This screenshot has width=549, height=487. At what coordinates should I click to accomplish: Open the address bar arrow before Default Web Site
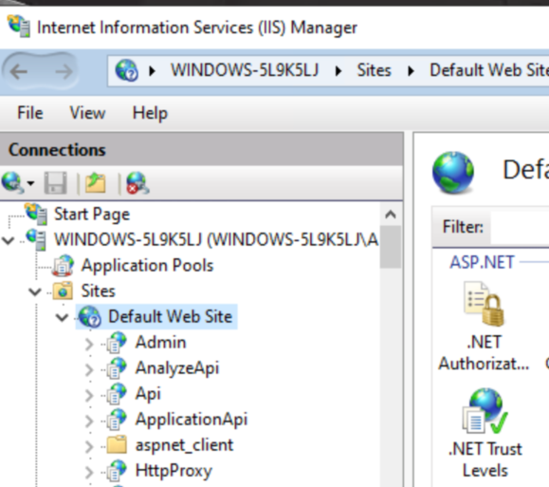(x=412, y=71)
